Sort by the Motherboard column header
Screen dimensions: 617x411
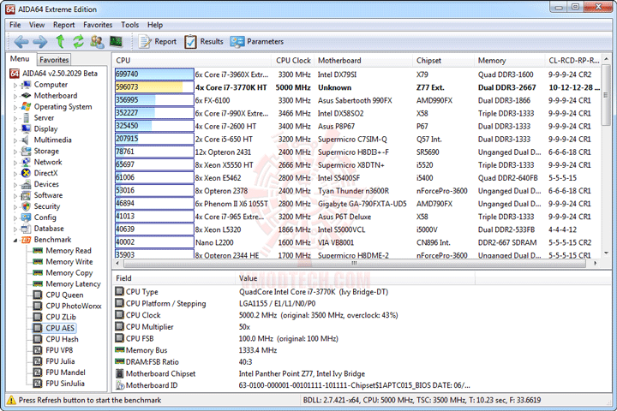click(x=363, y=61)
